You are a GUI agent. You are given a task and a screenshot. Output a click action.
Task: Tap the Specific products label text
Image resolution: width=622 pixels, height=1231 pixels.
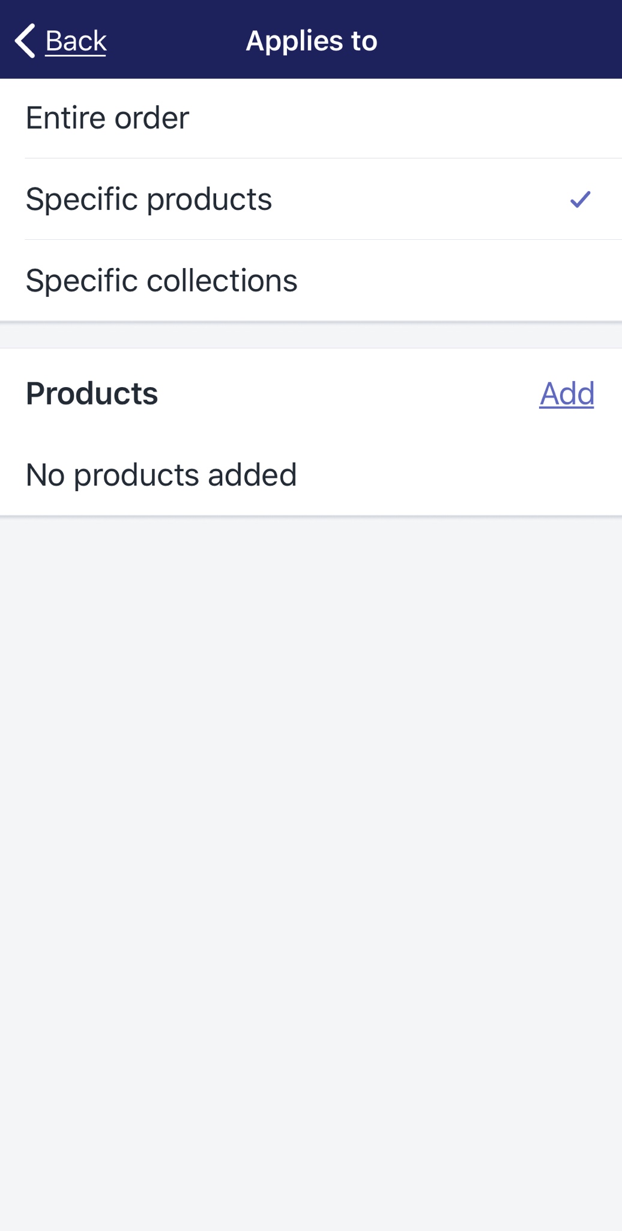[149, 200]
